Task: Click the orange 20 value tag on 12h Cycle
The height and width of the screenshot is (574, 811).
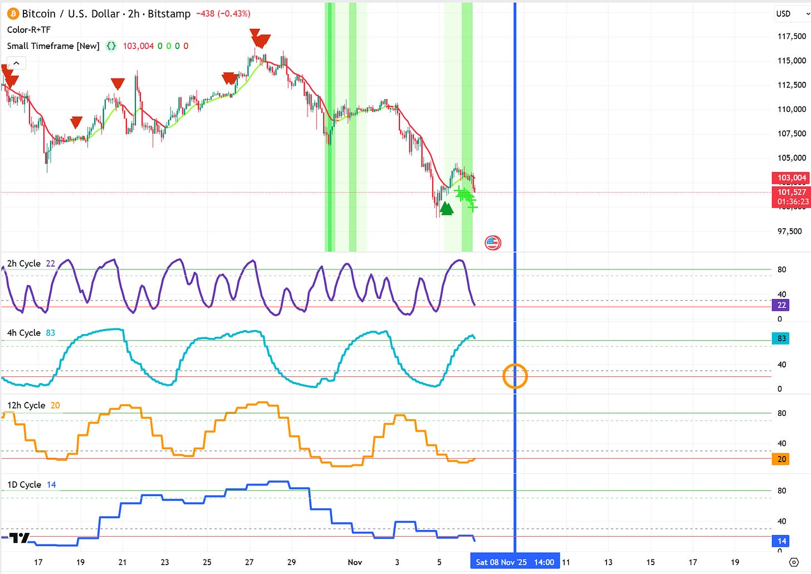Action: point(781,459)
